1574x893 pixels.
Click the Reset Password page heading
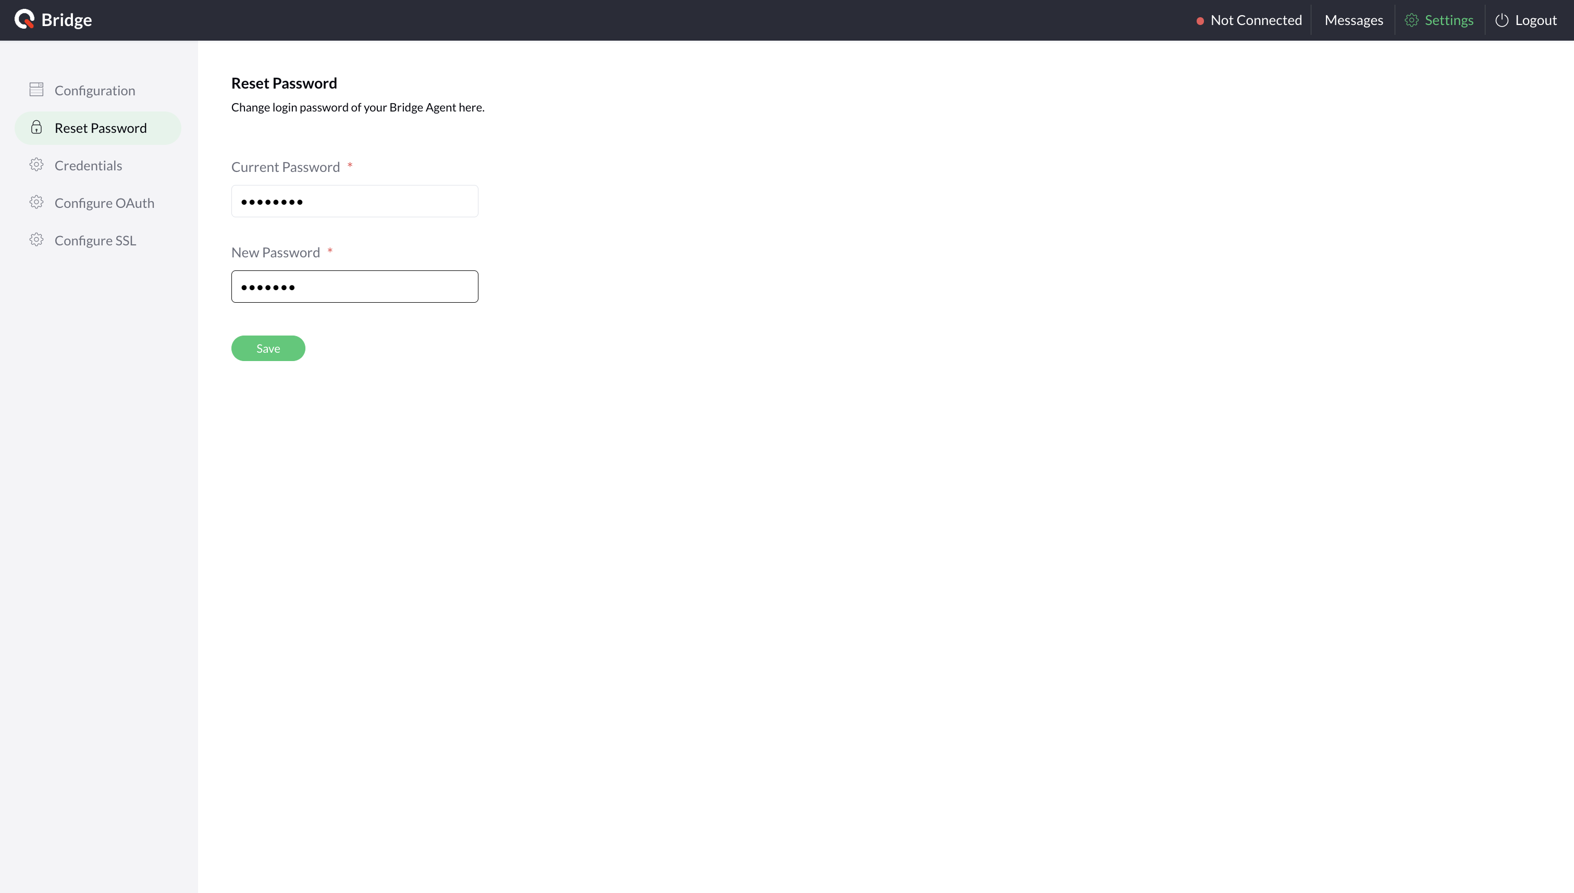[284, 83]
